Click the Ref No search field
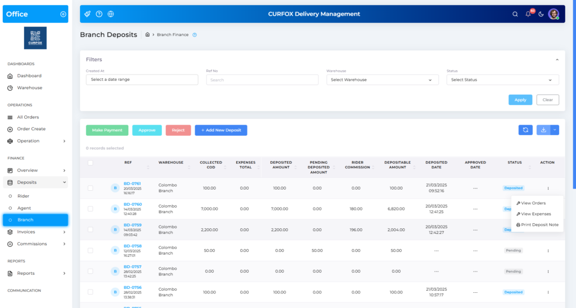The image size is (576, 308). 262,80
